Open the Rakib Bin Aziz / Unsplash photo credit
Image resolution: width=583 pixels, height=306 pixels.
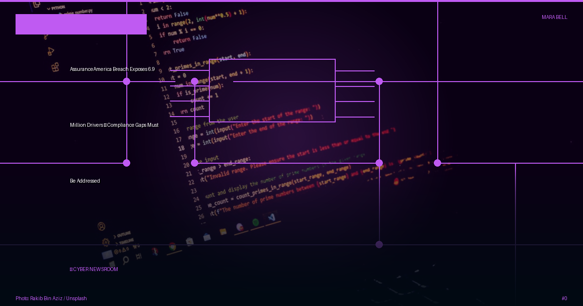(x=51, y=298)
